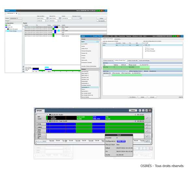
Task: Click restore window icon in SPORT header
Action: coord(146,110)
